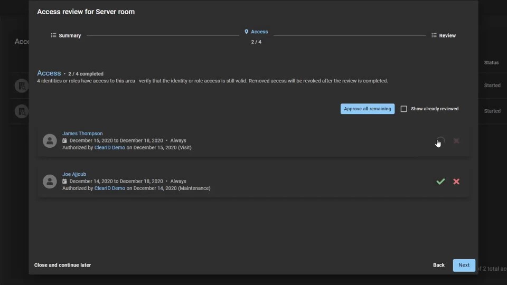
Task: Click the calendar icon in James Thompson's row
Action: click(65, 141)
